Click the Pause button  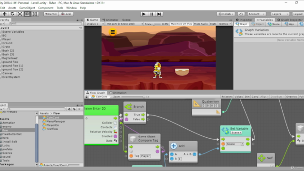[152, 14]
